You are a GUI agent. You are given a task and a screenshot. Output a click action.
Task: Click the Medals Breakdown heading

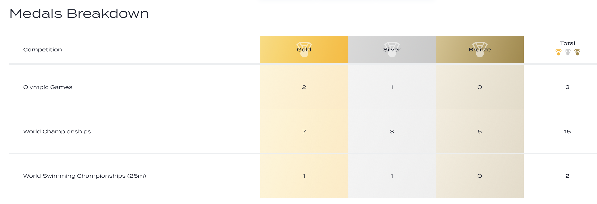coord(79,14)
